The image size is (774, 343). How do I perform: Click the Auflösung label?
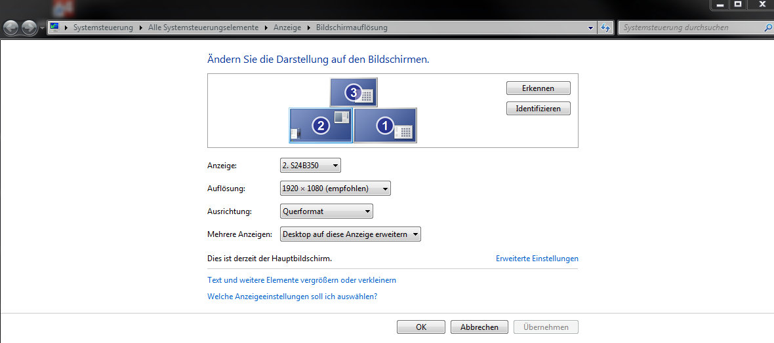[x=226, y=189]
